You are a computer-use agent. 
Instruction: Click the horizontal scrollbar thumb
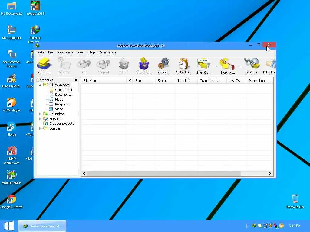(163, 174)
